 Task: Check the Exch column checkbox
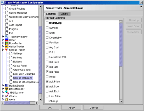coord(47,33)
